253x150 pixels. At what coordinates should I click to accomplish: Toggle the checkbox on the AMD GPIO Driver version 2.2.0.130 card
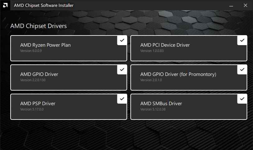click(122, 69)
